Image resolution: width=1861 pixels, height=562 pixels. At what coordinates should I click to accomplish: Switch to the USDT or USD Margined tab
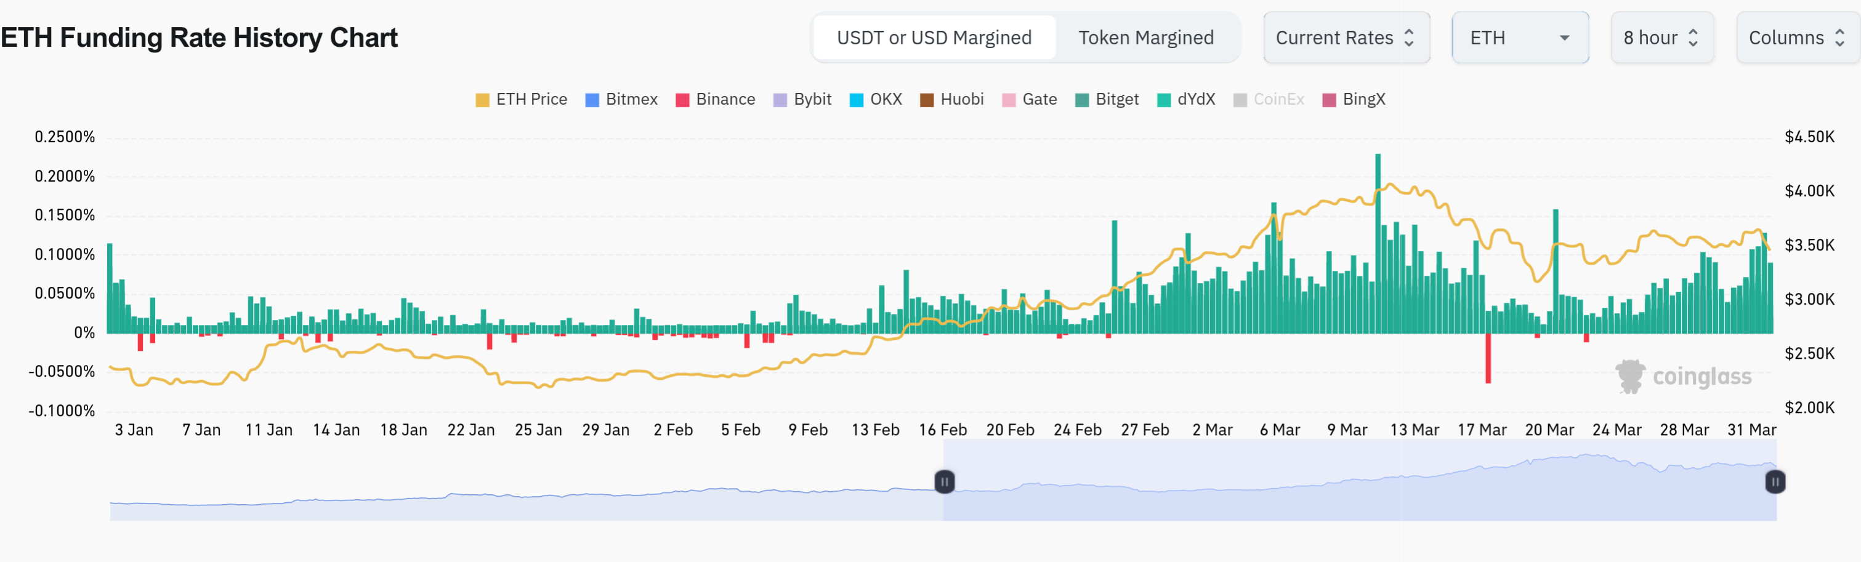[934, 38]
